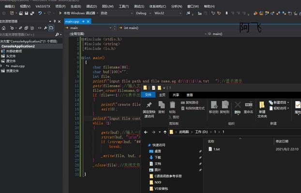The image size is (301, 193).
Task: Open 下载 in Explorer quick access
Action: coord(158,157)
